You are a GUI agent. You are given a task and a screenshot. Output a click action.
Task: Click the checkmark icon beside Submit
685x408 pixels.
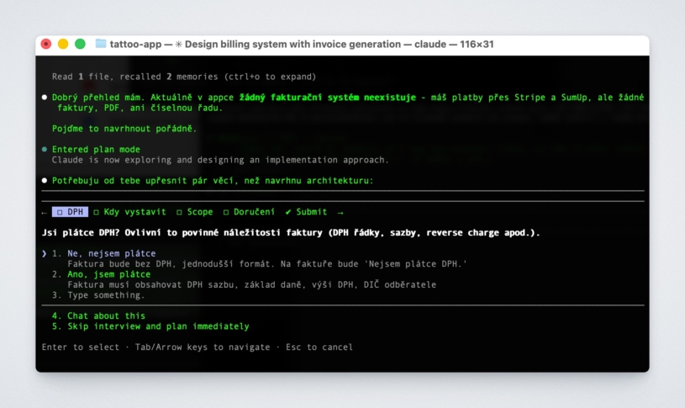click(288, 212)
